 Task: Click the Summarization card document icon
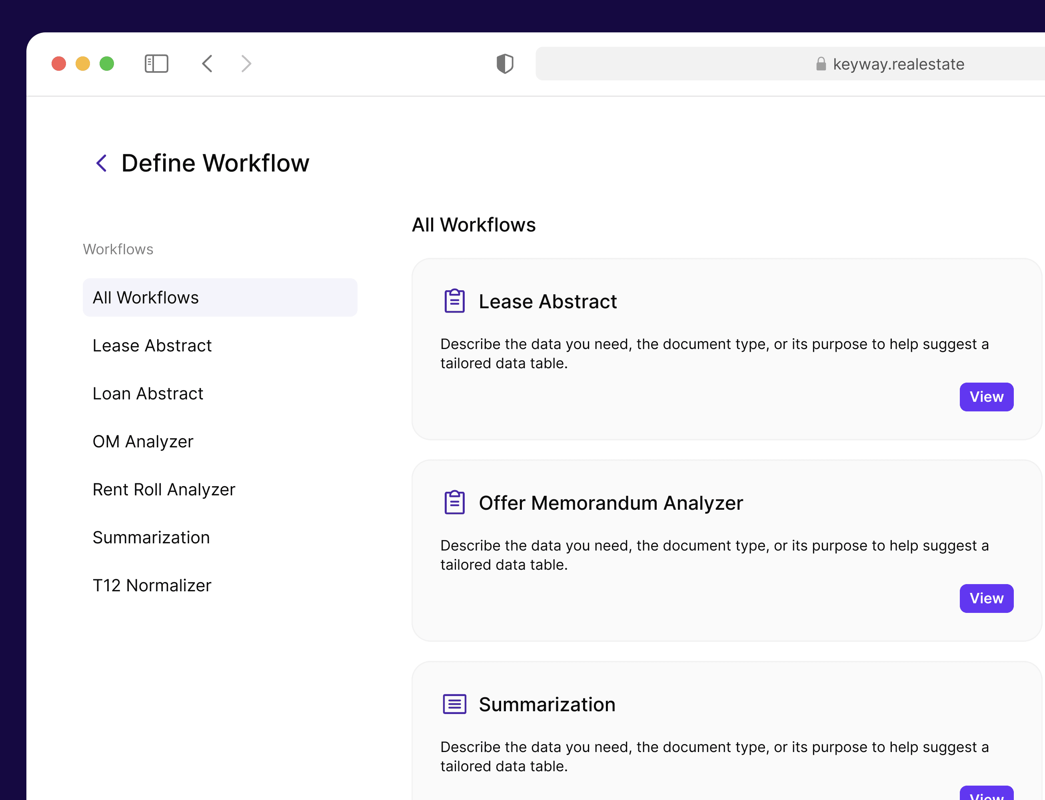pos(454,704)
